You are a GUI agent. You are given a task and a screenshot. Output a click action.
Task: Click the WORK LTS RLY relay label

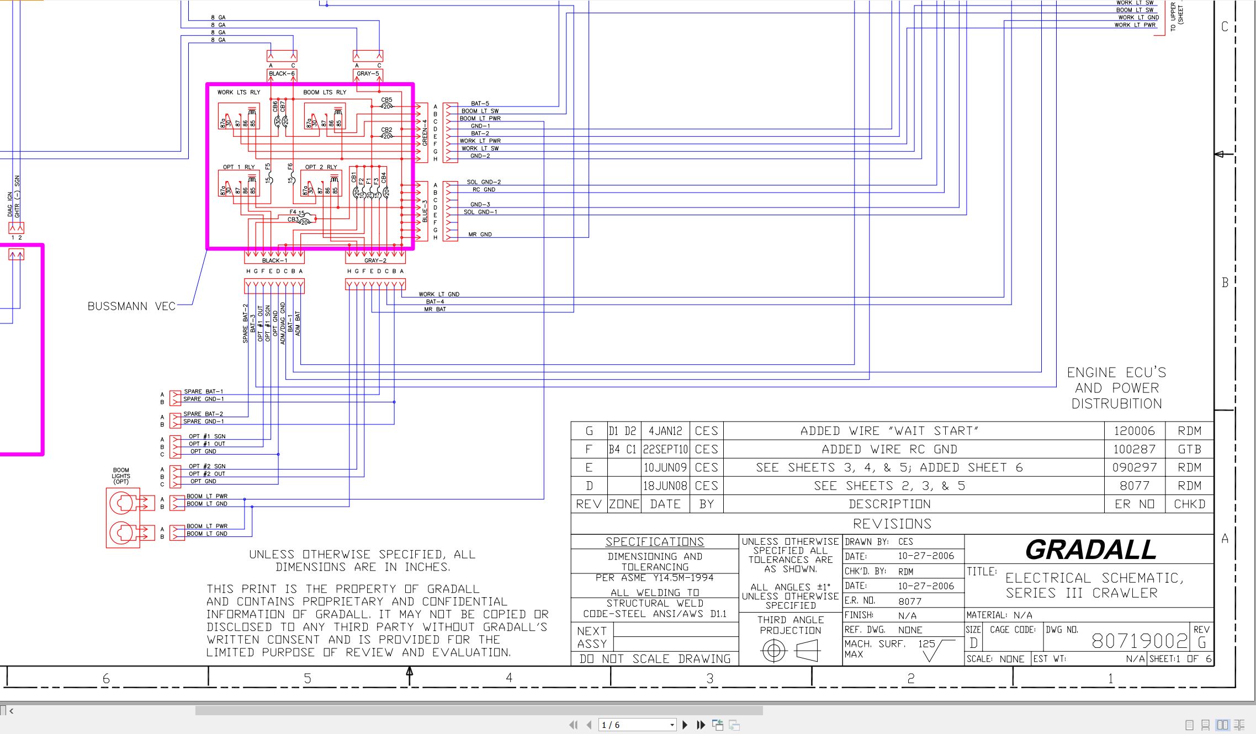click(x=239, y=92)
